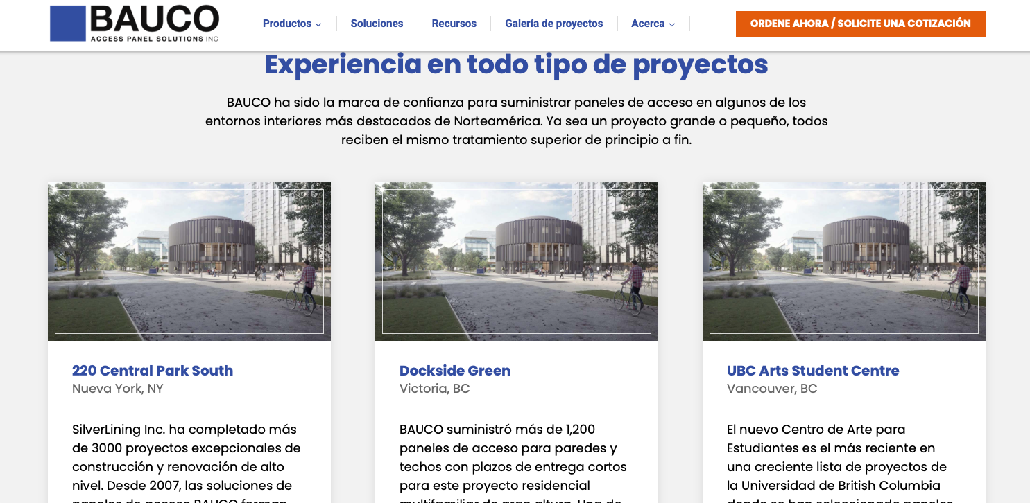Click the paragraph starting 'BAUCO ha sido la marca'

tap(517, 121)
